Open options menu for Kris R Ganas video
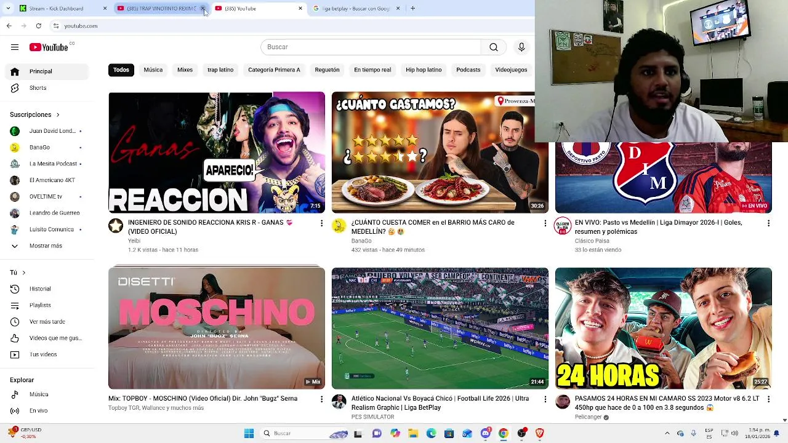This screenshot has height=443, width=788. click(x=321, y=223)
